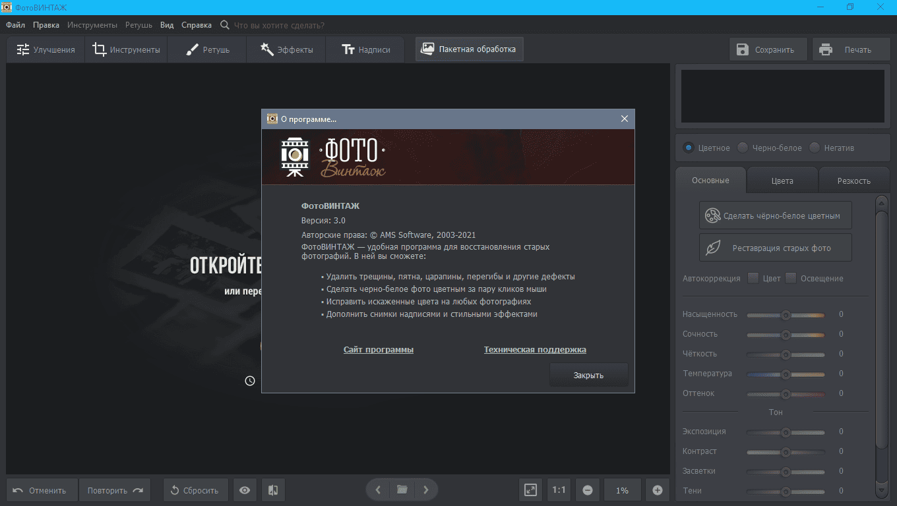897x506 pixels.
Task: Click the zoom out minus icon
Action: [x=588, y=490]
